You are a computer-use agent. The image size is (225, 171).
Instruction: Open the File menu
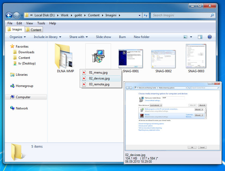tap(10, 23)
